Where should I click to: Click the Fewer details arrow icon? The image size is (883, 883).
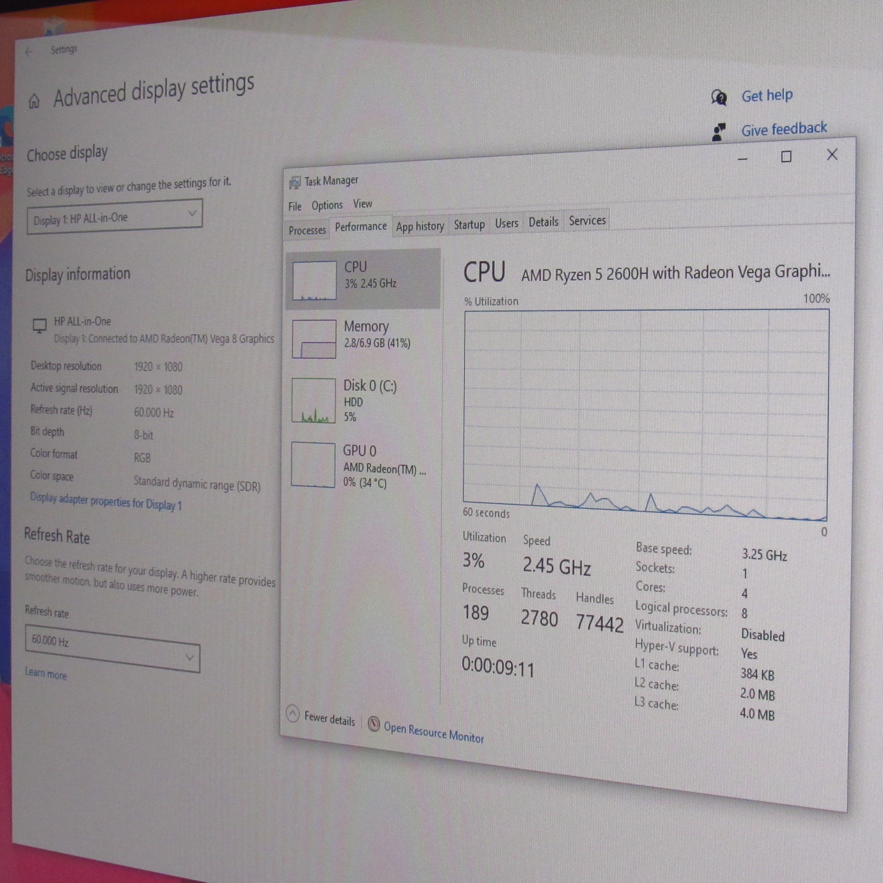[x=293, y=714]
